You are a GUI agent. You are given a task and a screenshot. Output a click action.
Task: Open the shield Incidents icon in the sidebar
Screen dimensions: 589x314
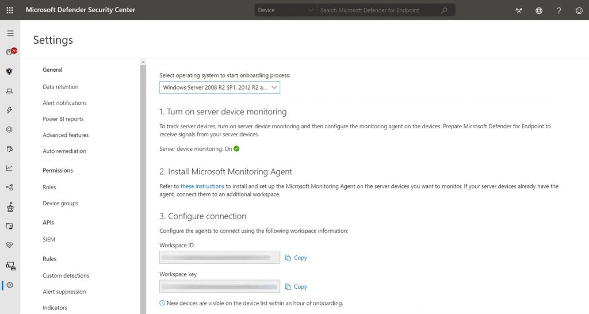click(9, 71)
